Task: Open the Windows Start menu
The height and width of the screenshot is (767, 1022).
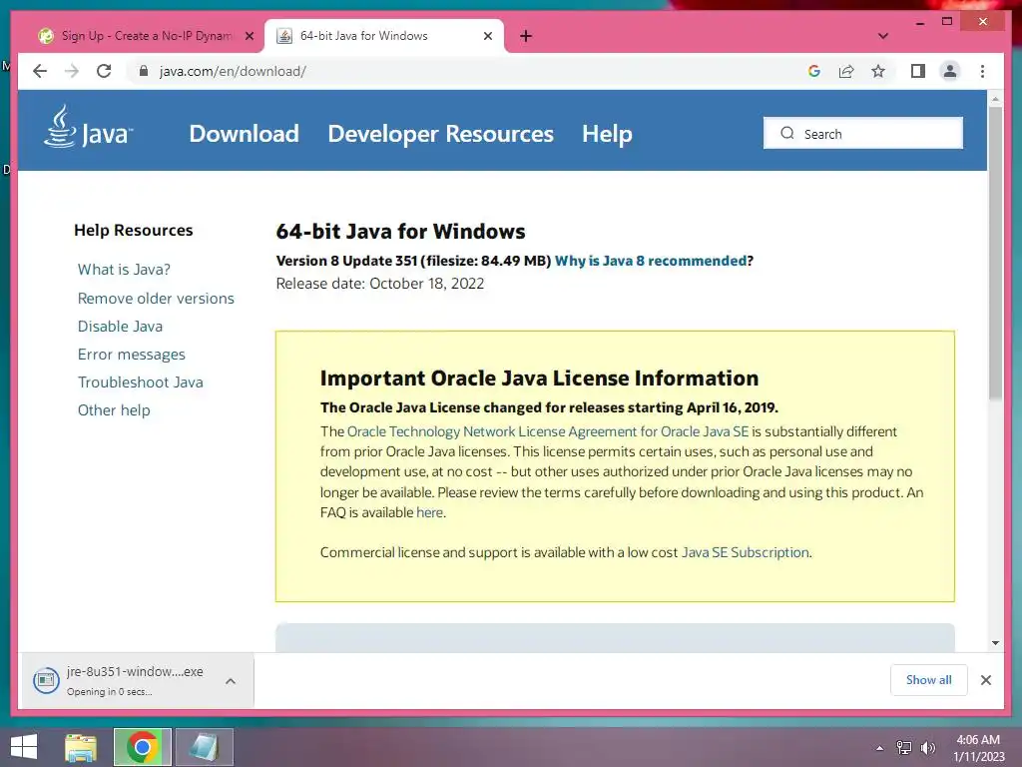Action: click(x=24, y=747)
